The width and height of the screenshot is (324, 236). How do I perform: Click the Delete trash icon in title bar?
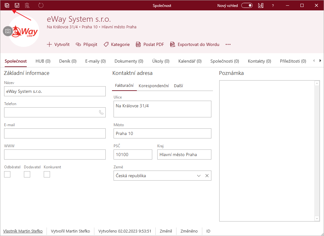point(27,6)
